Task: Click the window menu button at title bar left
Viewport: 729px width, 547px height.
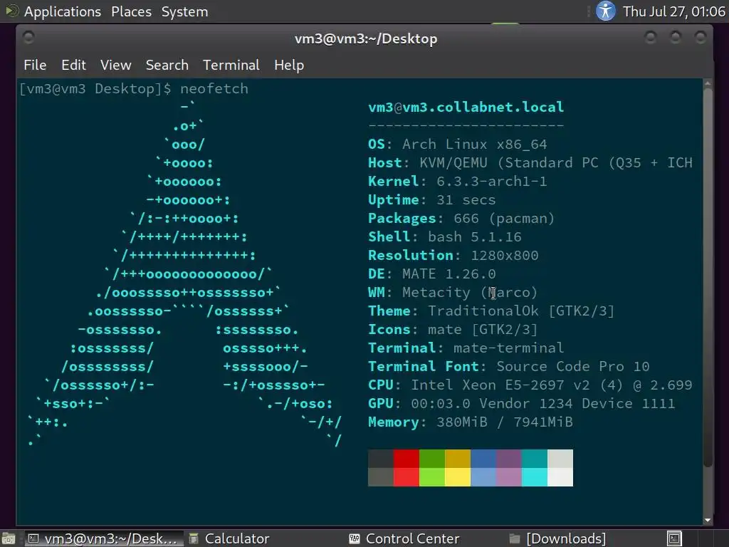Action: (x=28, y=37)
